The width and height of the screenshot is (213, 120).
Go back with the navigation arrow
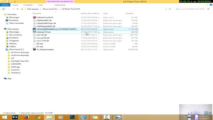coord(4,9)
